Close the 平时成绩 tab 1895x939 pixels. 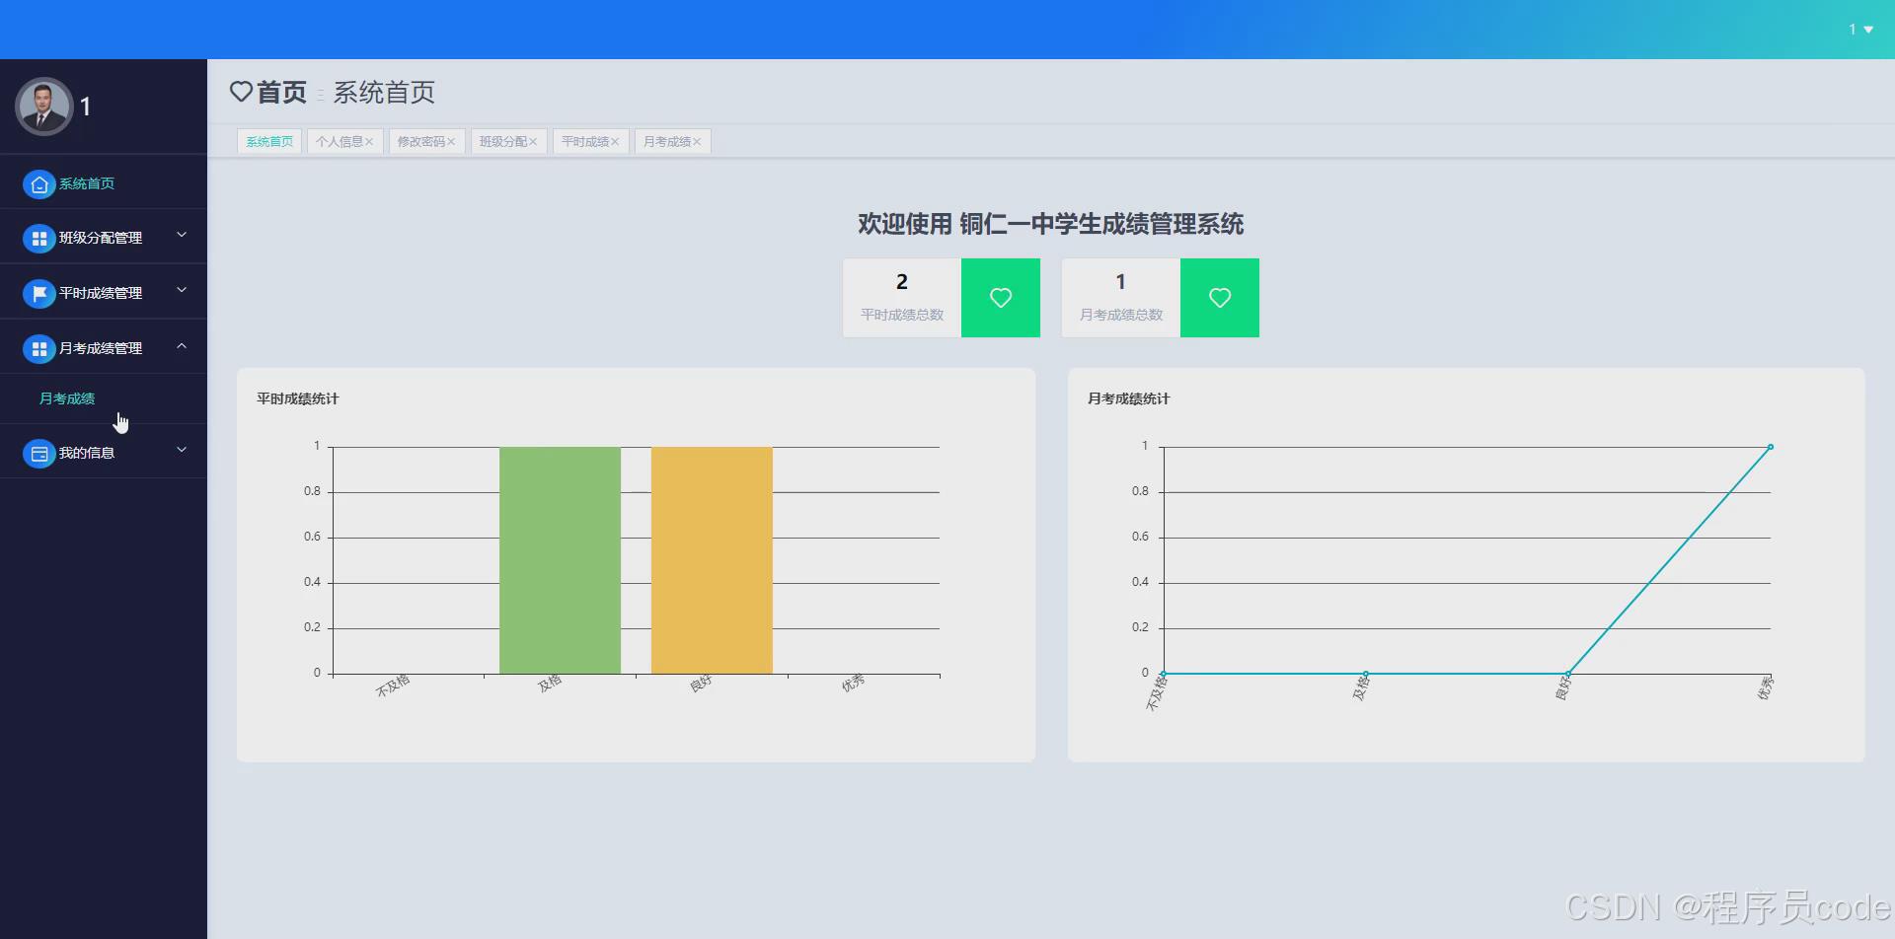pos(613,141)
